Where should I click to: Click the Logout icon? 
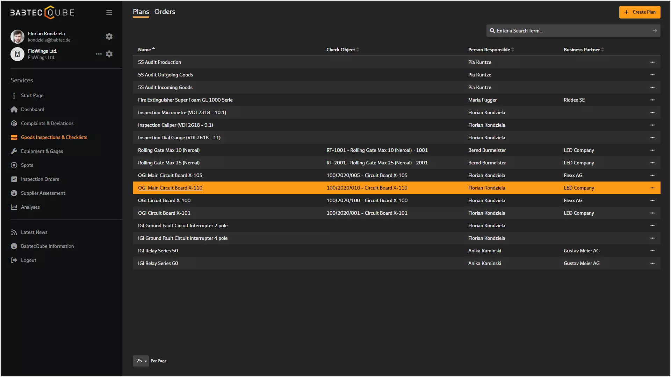[x=14, y=260]
